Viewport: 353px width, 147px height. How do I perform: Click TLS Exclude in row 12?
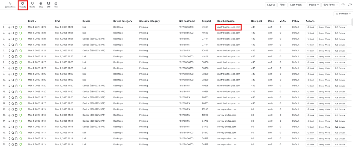tap(340, 91)
